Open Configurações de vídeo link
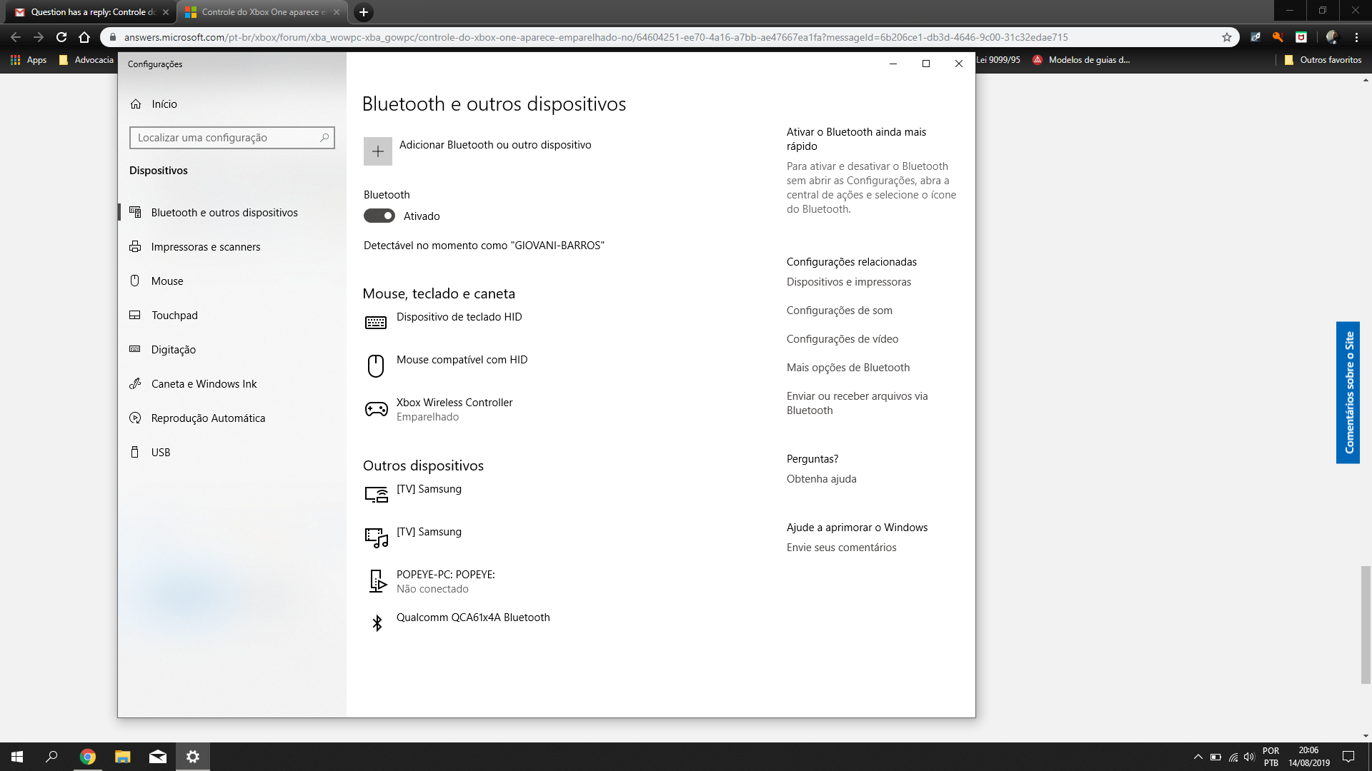 click(842, 339)
